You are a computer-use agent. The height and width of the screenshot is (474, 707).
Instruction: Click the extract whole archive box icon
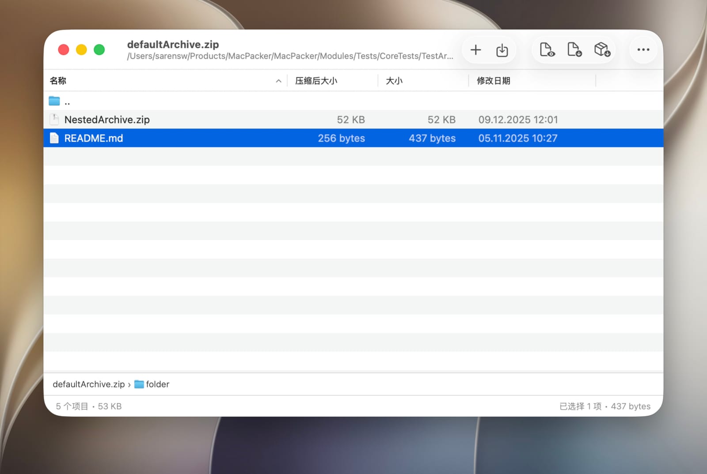point(602,49)
